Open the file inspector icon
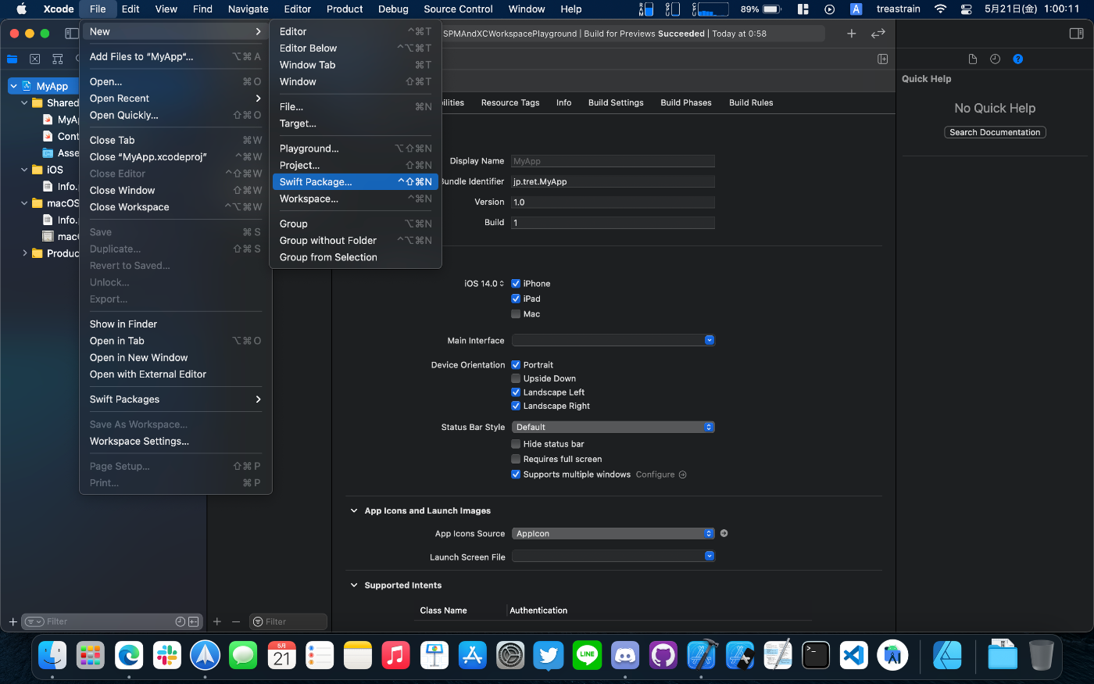Image resolution: width=1094 pixels, height=684 pixels. (972, 59)
